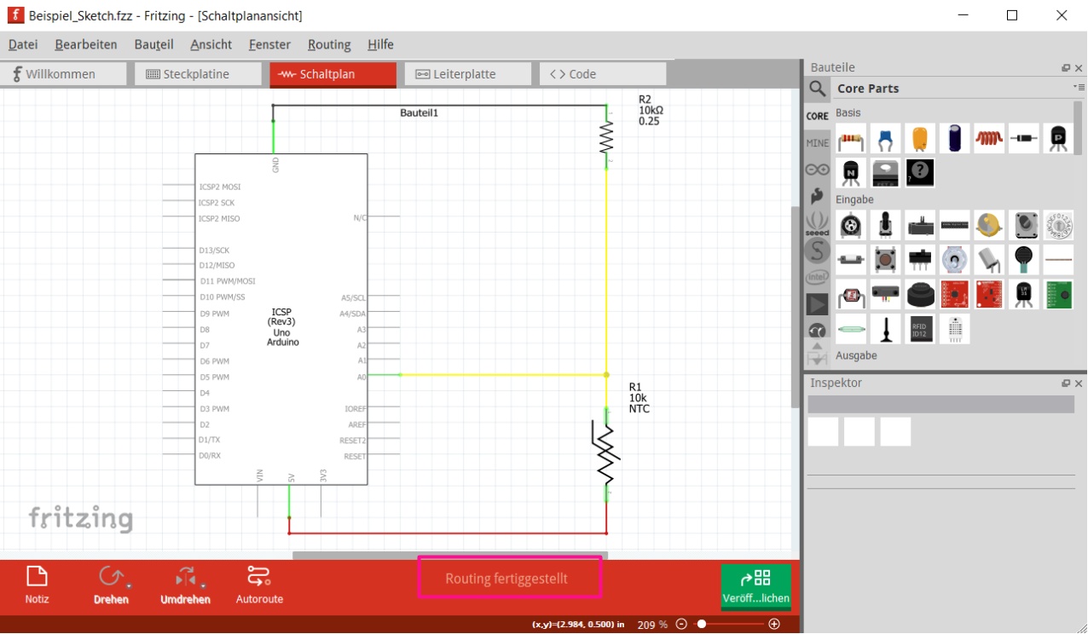Switch to Steckplatine view tab
The image size is (1088, 634).
click(x=198, y=74)
